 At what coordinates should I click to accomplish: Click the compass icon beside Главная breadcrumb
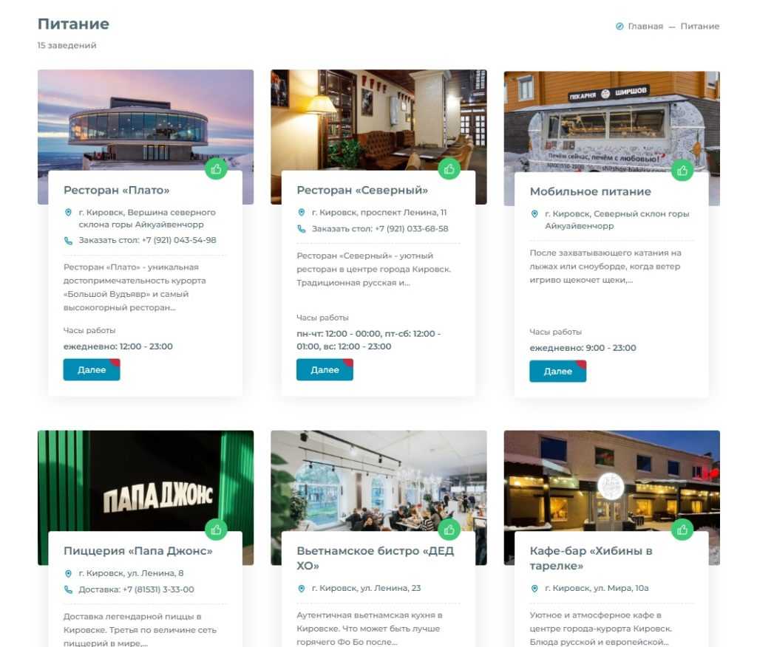click(x=619, y=26)
